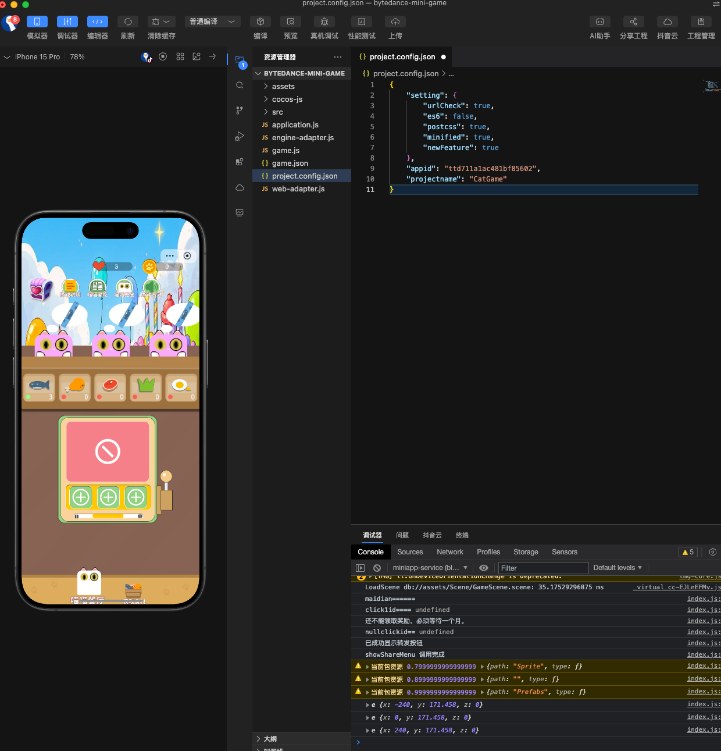Click the real-device debug (真机调试) bug icon
The image size is (721, 751).
pyautogui.click(x=324, y=22)
